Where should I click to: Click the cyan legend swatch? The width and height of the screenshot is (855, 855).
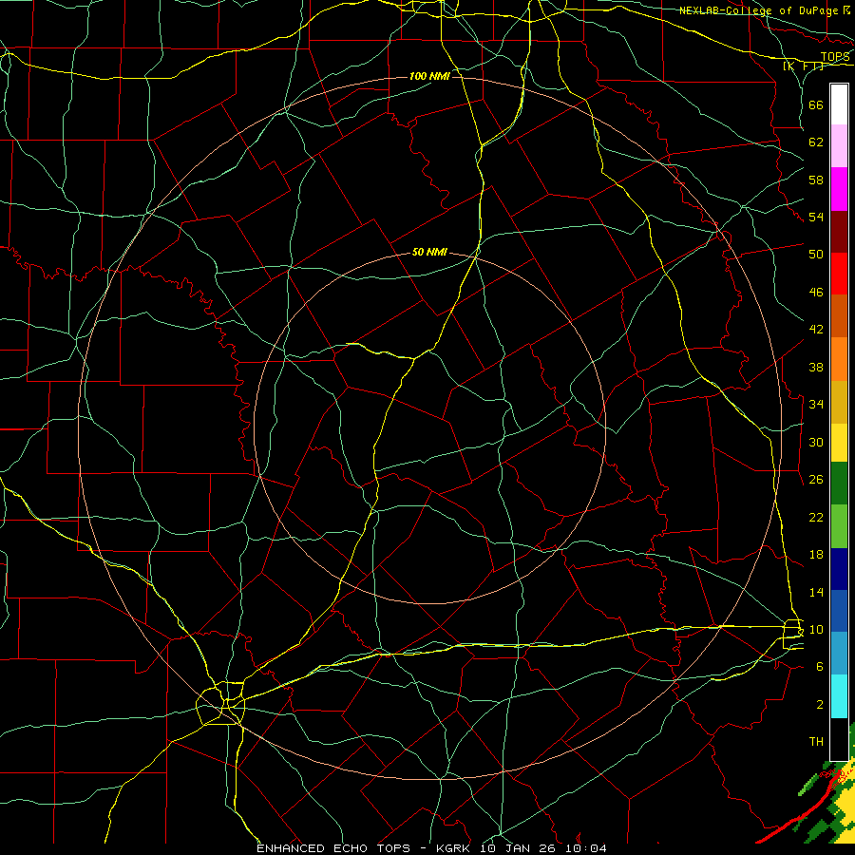coord(839,696)
